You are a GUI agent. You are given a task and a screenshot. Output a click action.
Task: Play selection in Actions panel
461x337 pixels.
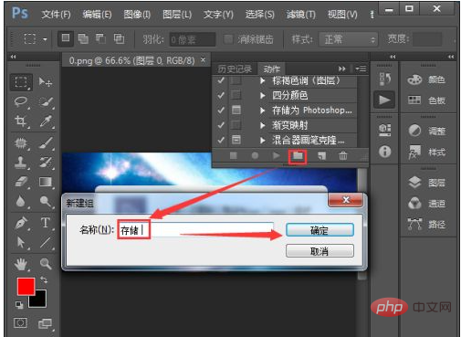[x=277, y=156]
